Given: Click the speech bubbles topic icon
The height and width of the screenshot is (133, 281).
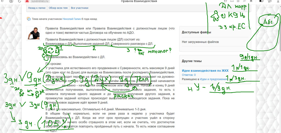Looking at the screenshot, I should point(29,19).
